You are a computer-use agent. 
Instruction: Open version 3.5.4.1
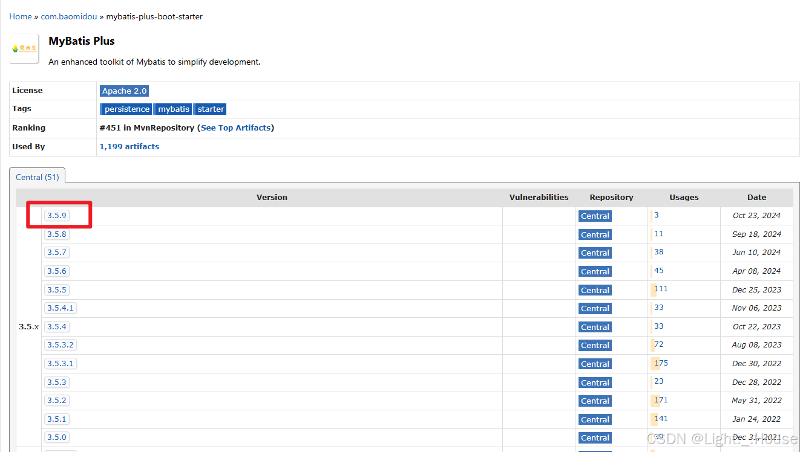[x=61, y=308]
